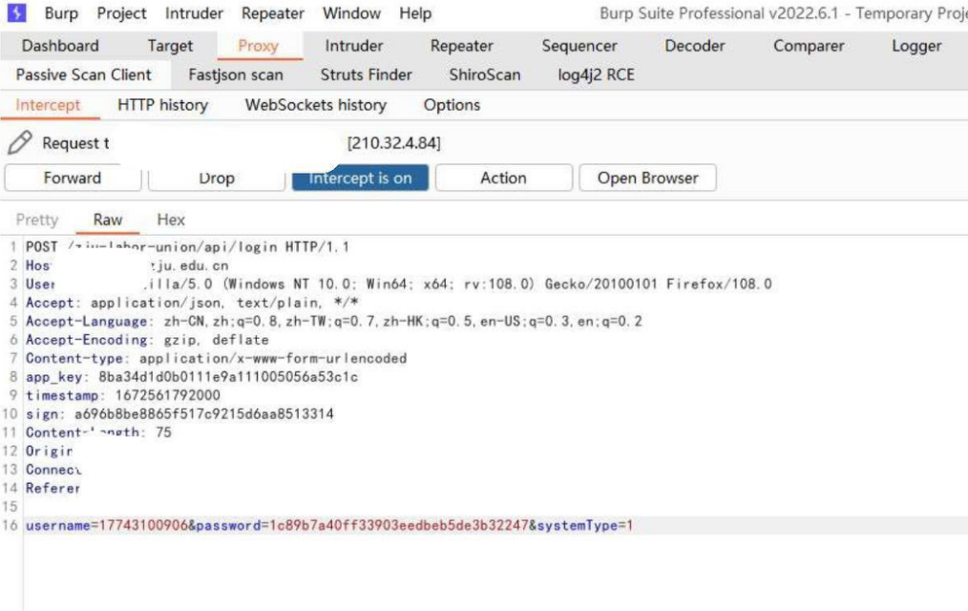Open the Action dropdown button
Screen dimensions: 968x611
(x=503, y=178)
